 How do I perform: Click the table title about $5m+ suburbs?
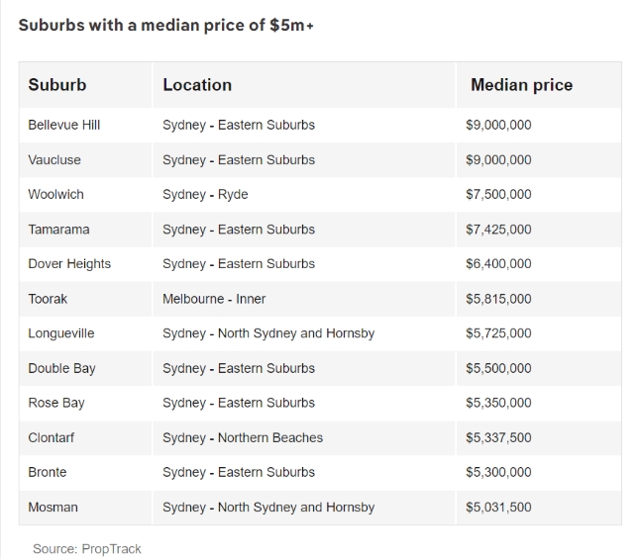point(166,25)
